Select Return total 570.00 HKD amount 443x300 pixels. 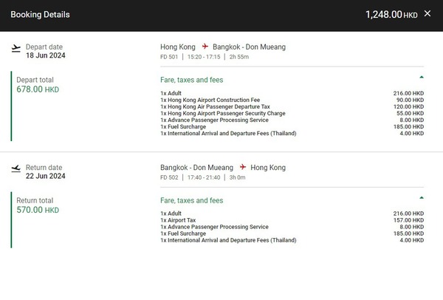[x=38, y=210]
